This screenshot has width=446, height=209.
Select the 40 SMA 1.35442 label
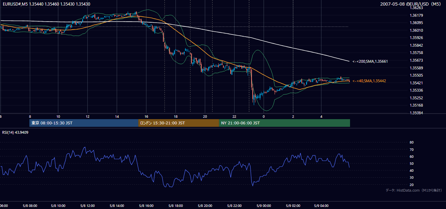(369, 81)
